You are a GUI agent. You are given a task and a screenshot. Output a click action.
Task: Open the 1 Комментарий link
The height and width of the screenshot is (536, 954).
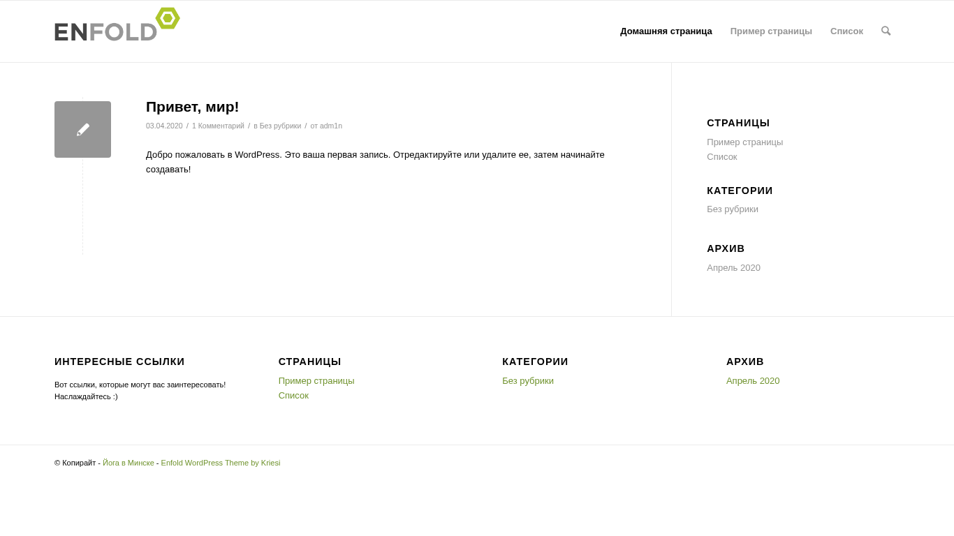[218, 126]
